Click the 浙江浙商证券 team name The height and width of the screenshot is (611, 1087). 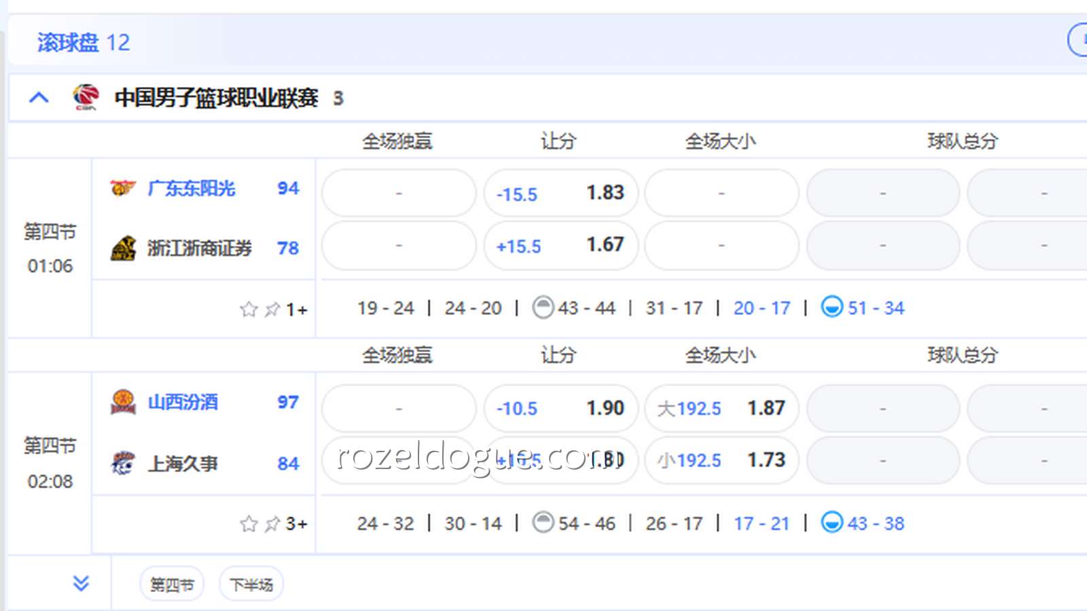click(x=200, y=248)
